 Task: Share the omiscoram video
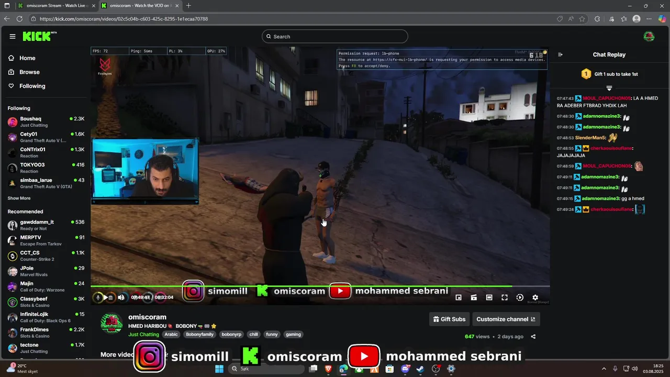coord(533,337)
